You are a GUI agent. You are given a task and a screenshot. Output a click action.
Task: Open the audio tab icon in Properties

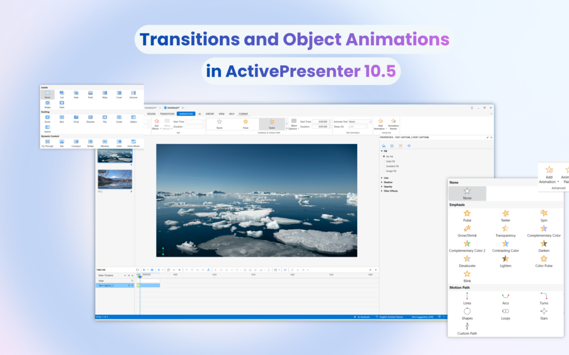click(x=409, y=146)
